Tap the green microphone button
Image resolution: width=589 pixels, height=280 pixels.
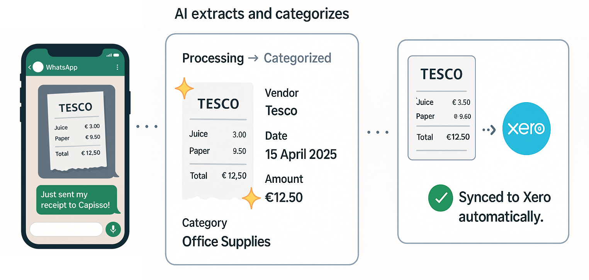pyautogui.click(x=113, y=229)
